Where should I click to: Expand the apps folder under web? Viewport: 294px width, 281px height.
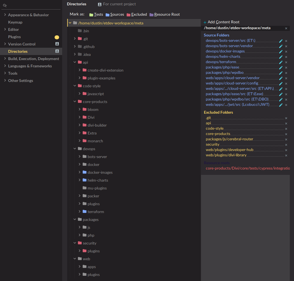(x=80, y=266)
